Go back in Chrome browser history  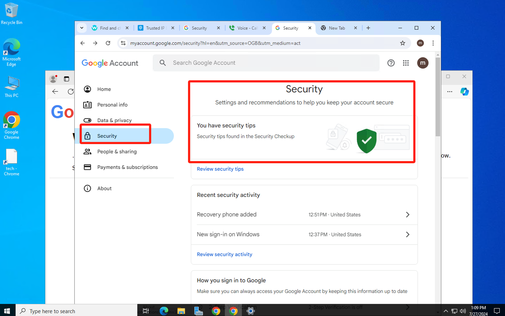(83, 43)
